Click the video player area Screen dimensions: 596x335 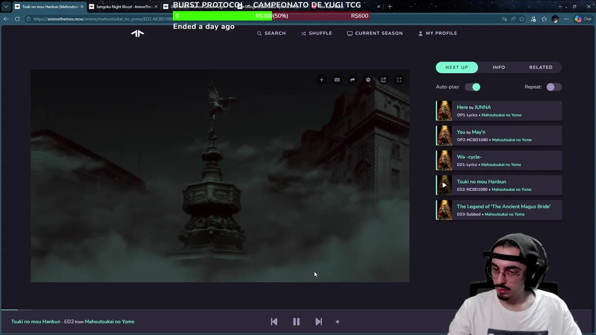coord(220,176)
